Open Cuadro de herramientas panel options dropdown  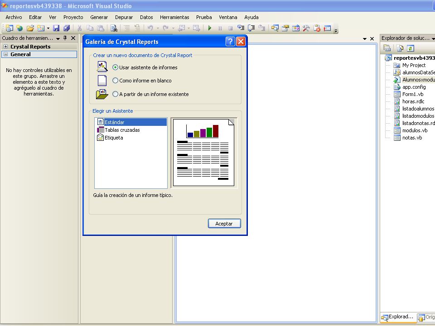(58, 38)
